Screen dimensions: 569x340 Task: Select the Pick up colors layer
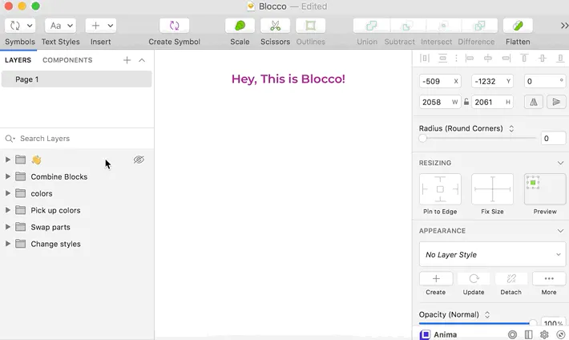coord(55,210)
